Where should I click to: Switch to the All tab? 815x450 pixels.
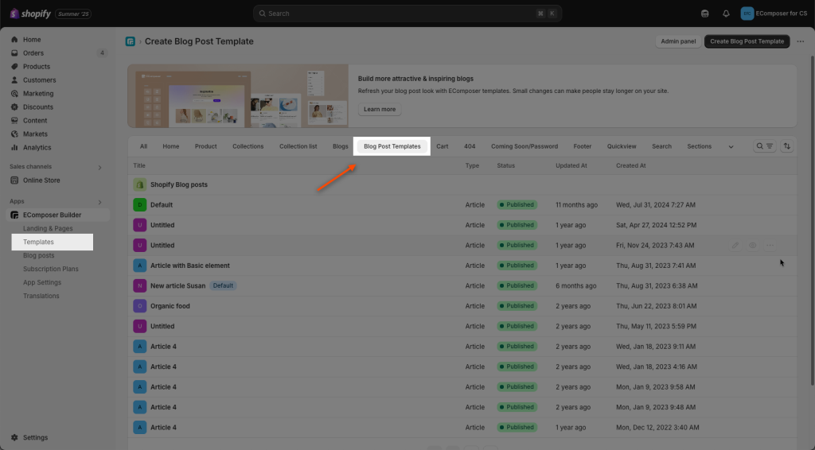(x=143, y=146)
